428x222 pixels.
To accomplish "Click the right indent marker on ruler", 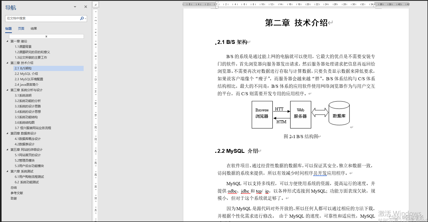I will 375,6.
